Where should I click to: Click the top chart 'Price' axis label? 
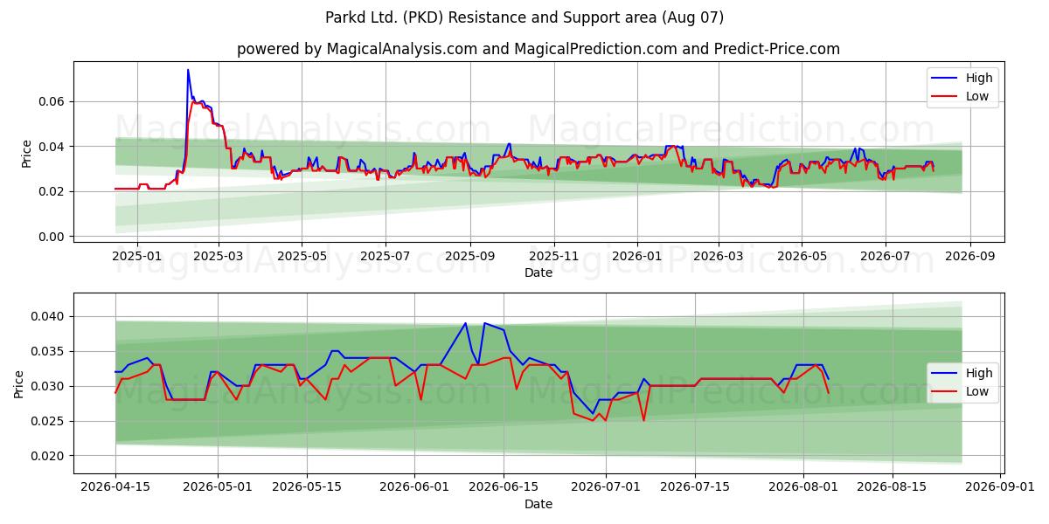click(x=27, y=151)
